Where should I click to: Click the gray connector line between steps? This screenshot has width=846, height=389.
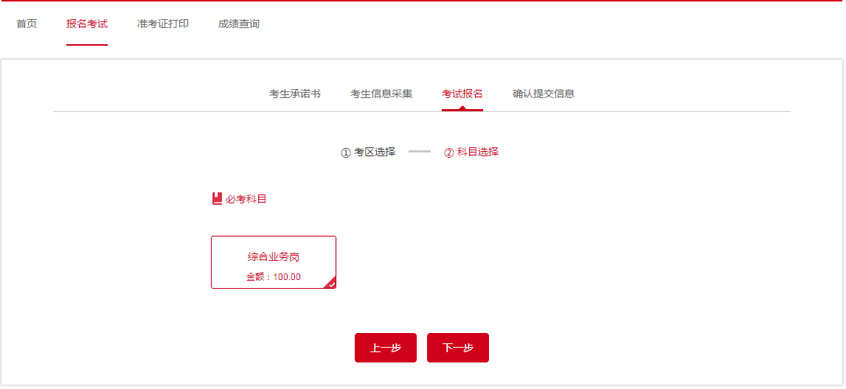tap(420, 152)
